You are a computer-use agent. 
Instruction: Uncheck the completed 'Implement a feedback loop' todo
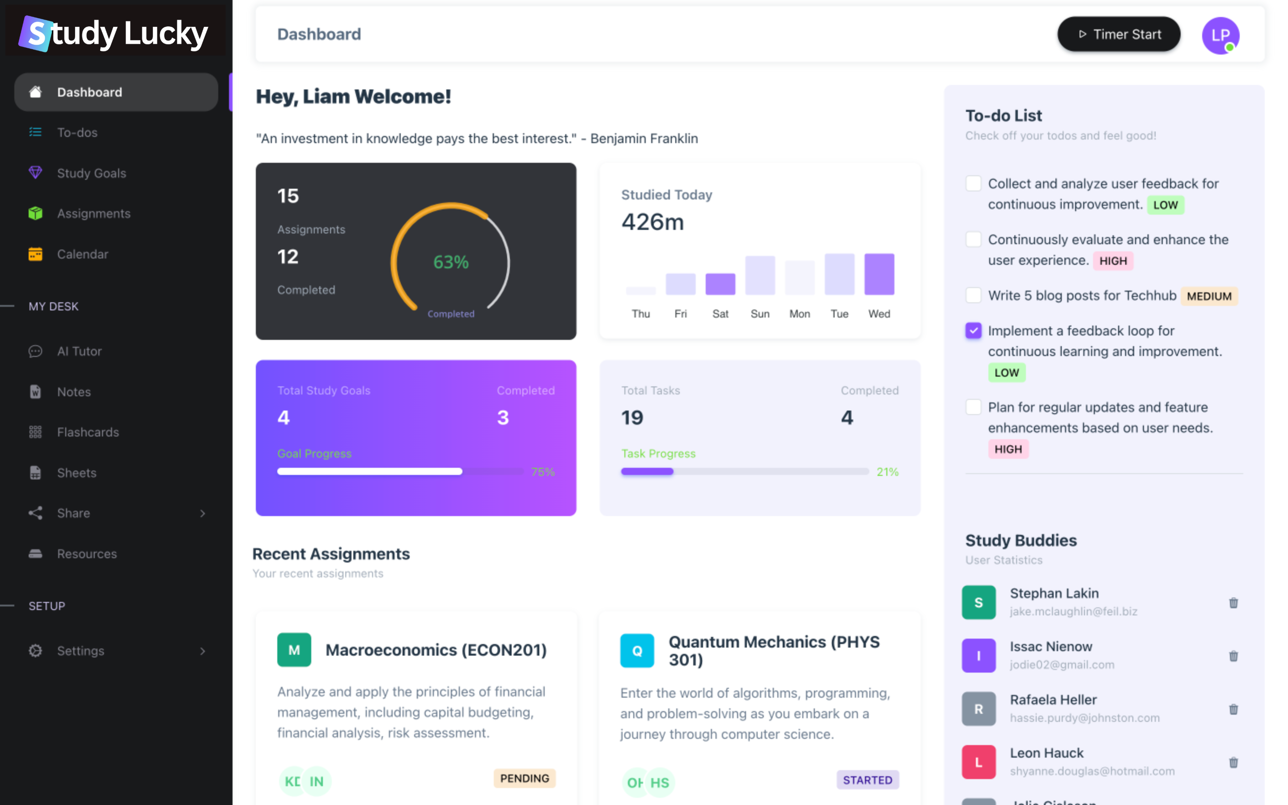pos(974,330)
